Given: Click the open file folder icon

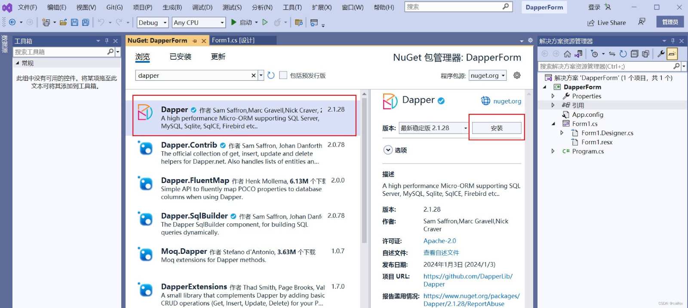Looking at the screenshot, I should click(63, 22).
